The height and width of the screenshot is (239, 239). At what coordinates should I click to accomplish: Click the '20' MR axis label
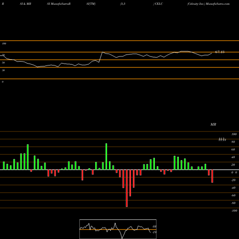(233, 165)
